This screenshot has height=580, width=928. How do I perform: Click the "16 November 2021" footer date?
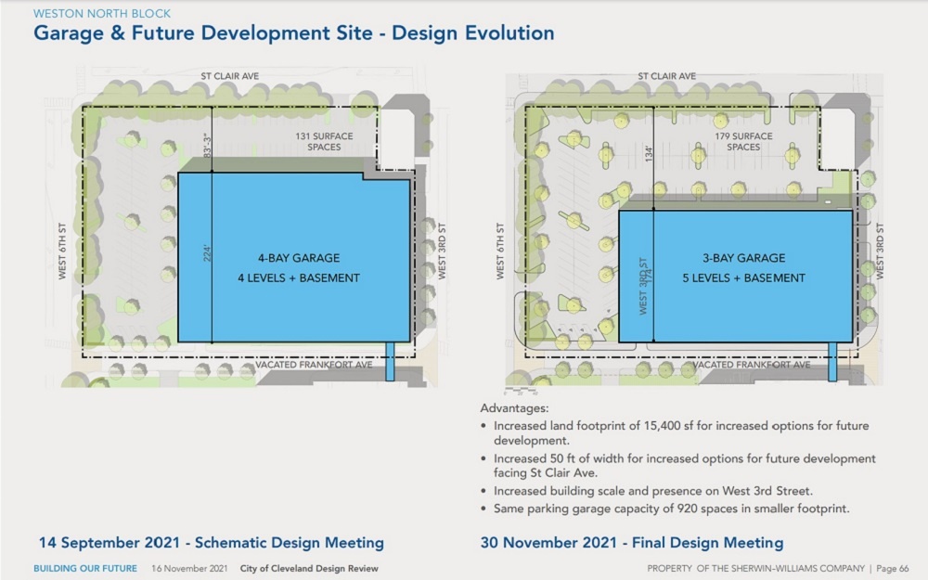click(189, 569)
